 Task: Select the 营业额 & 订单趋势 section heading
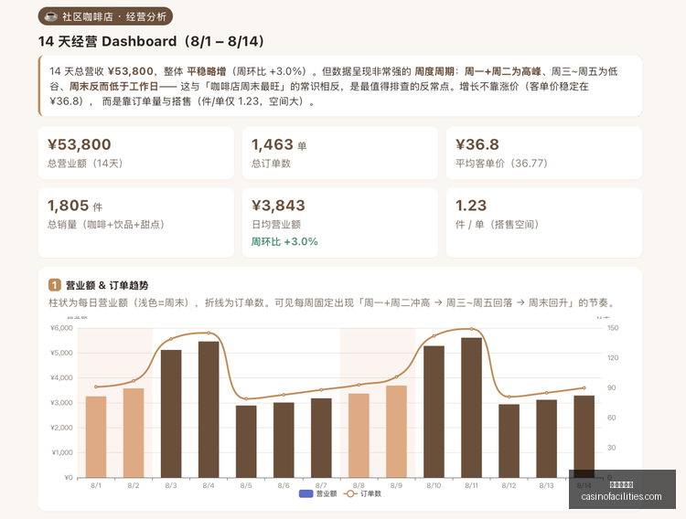pyautogui.click(x=107, y=285)
